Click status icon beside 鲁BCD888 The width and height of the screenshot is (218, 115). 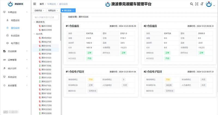tap(40, 26)
